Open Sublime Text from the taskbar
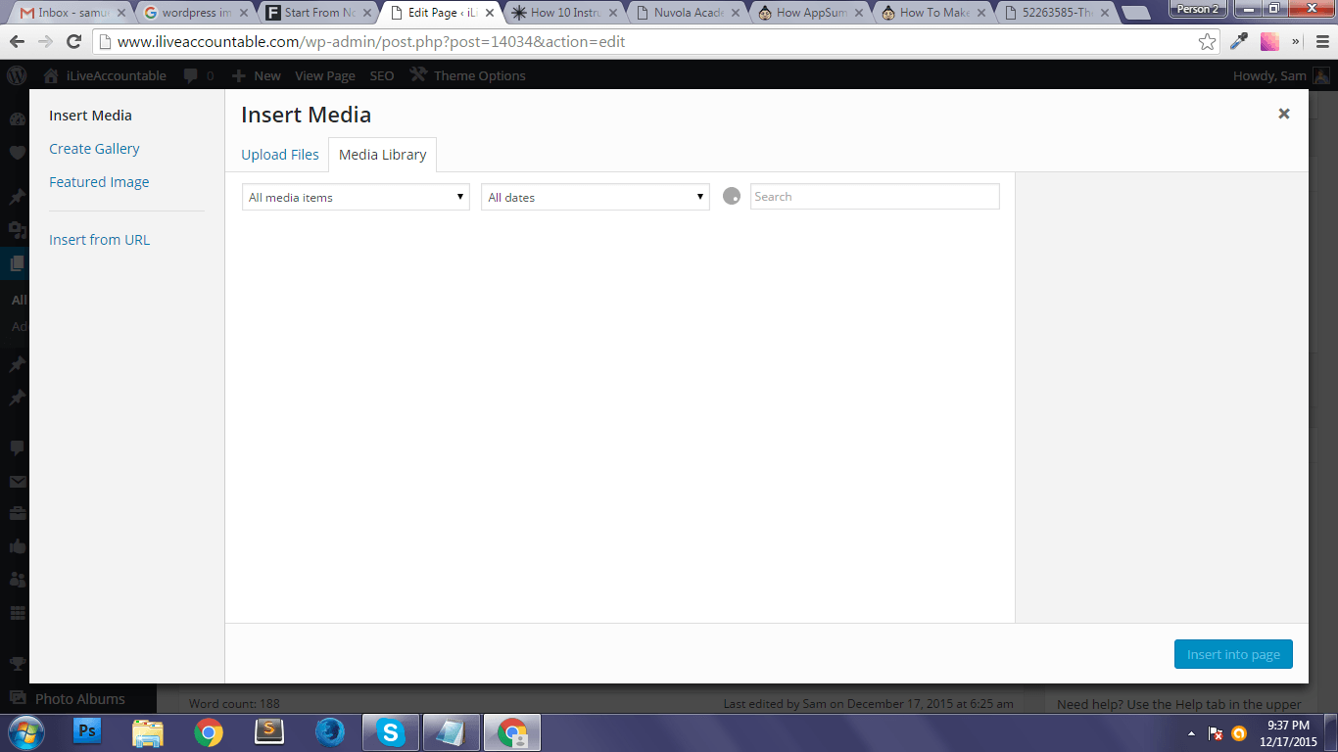This screenshot has height=752, width=1338. pos(269,732)
